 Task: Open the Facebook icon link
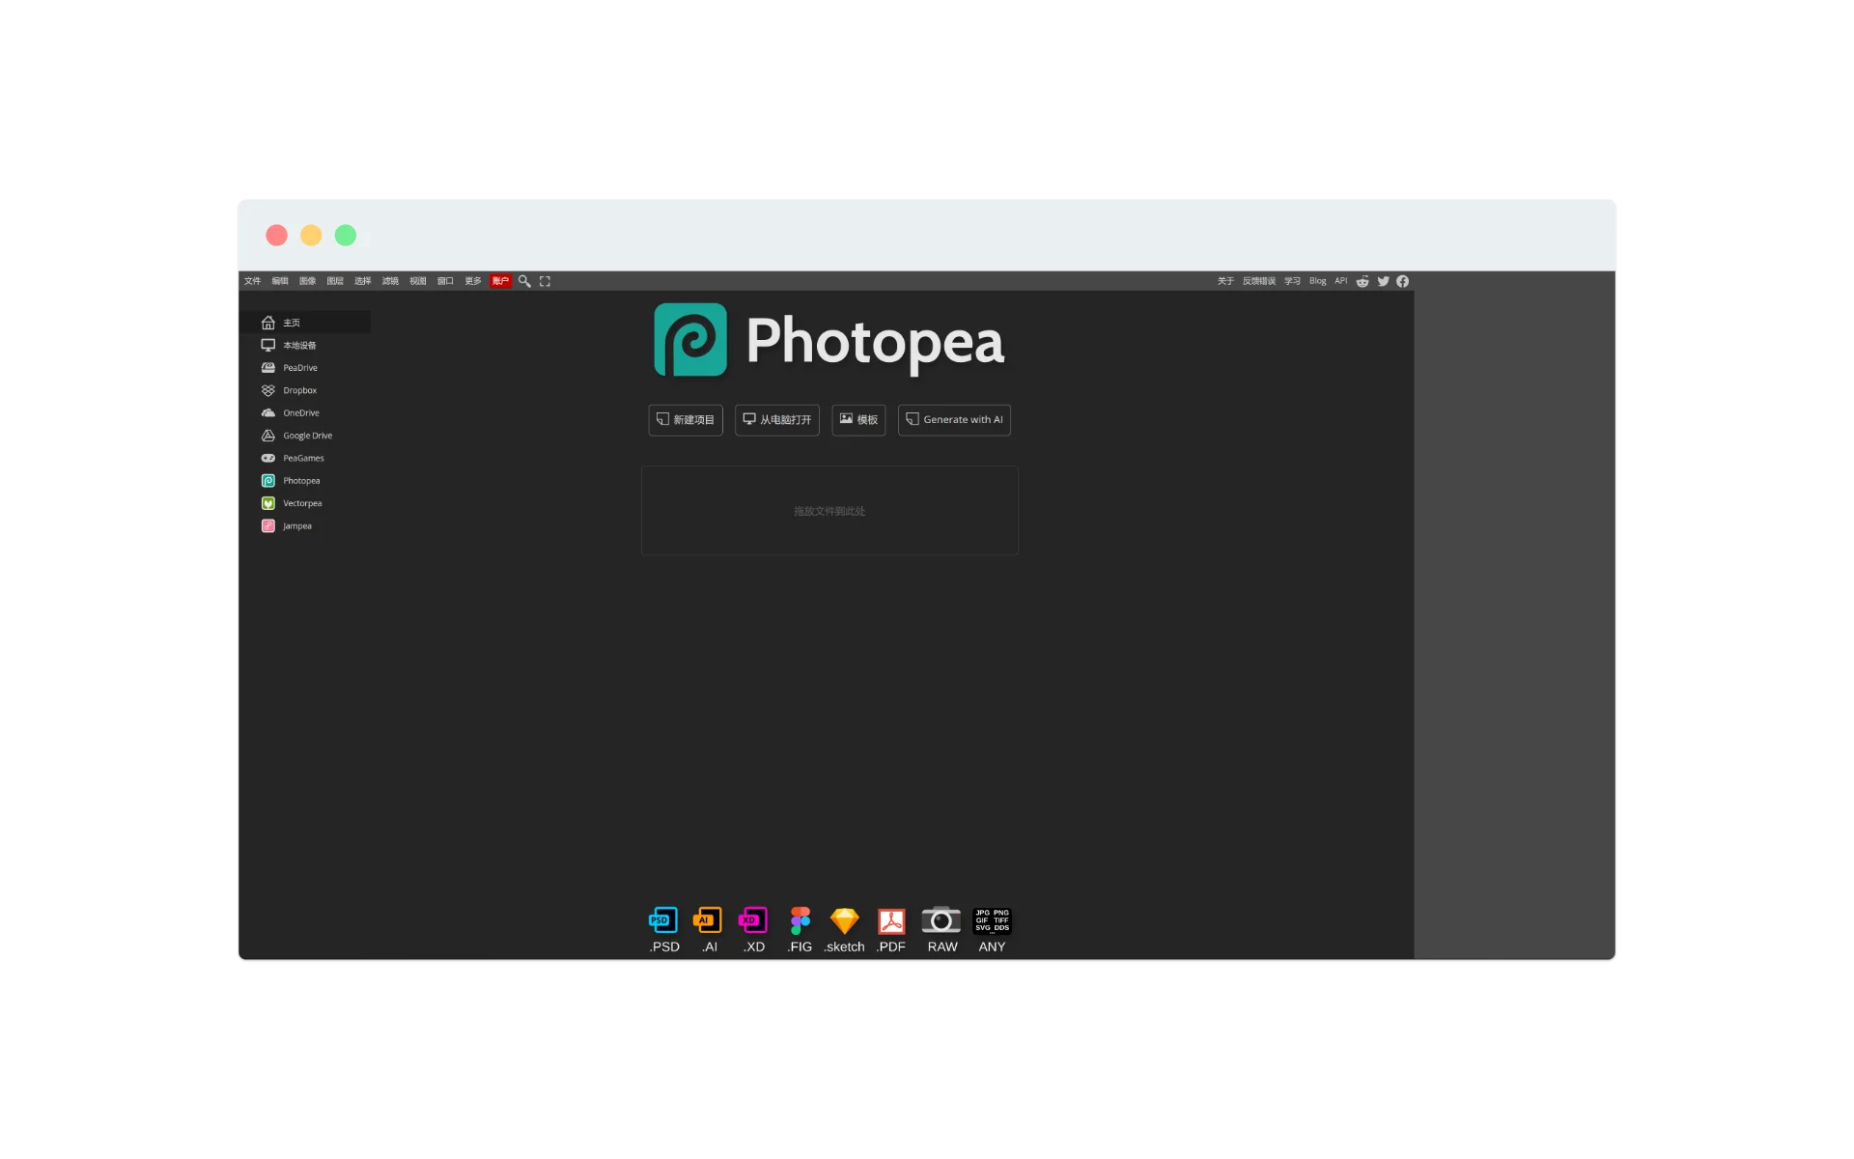coord(1402,281)
